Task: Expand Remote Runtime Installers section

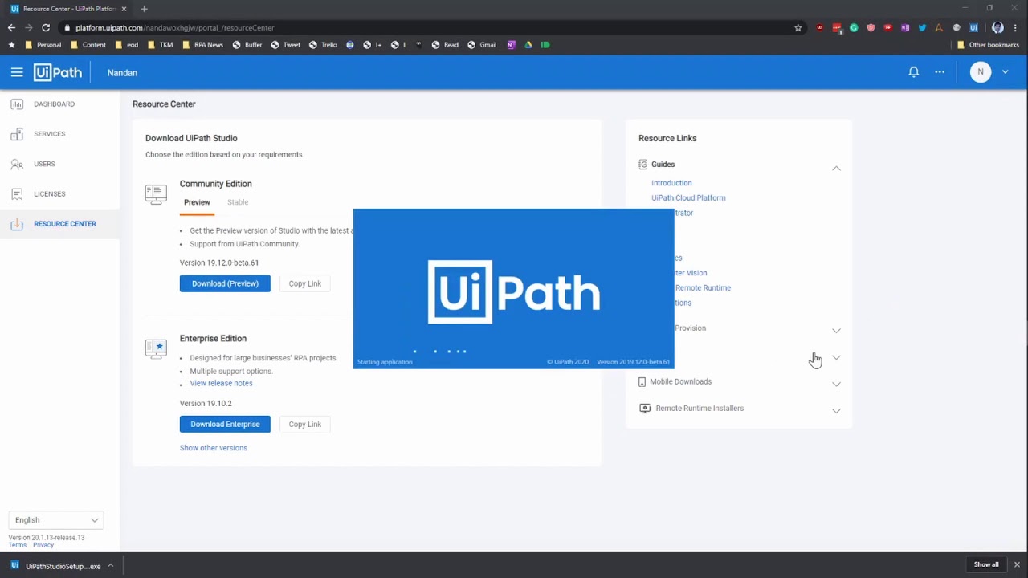Action: click(x=836, y=410)
